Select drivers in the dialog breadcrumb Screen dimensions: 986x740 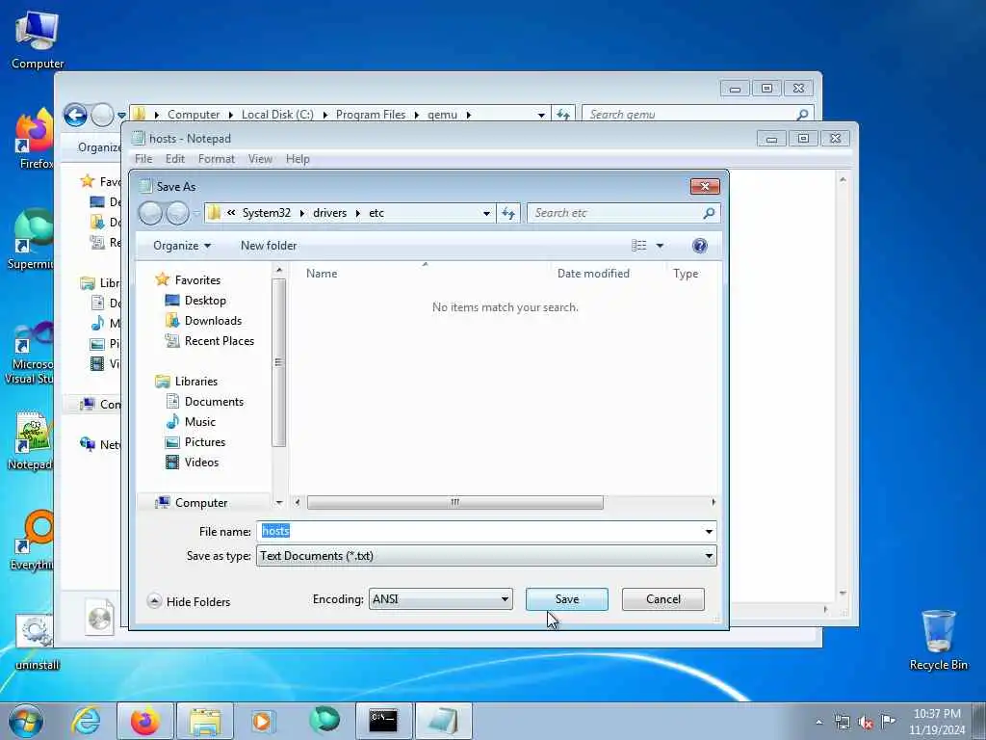(x=329, y=213)
